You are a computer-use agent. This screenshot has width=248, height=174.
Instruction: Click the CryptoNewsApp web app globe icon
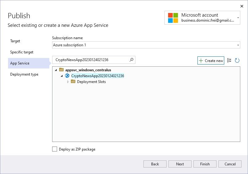67,76
